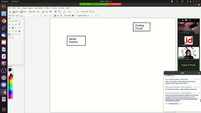Image resolution: width=201 pixels, height=113 pixels.
Task: Set text alignment to right
Action: coord(61,16)
